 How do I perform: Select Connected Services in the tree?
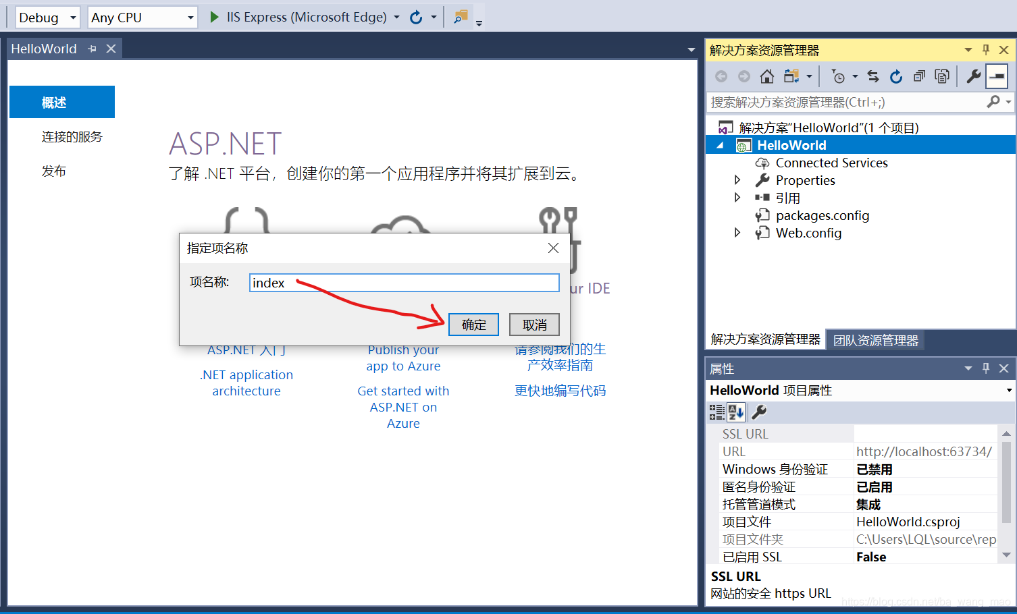(831, 163)
